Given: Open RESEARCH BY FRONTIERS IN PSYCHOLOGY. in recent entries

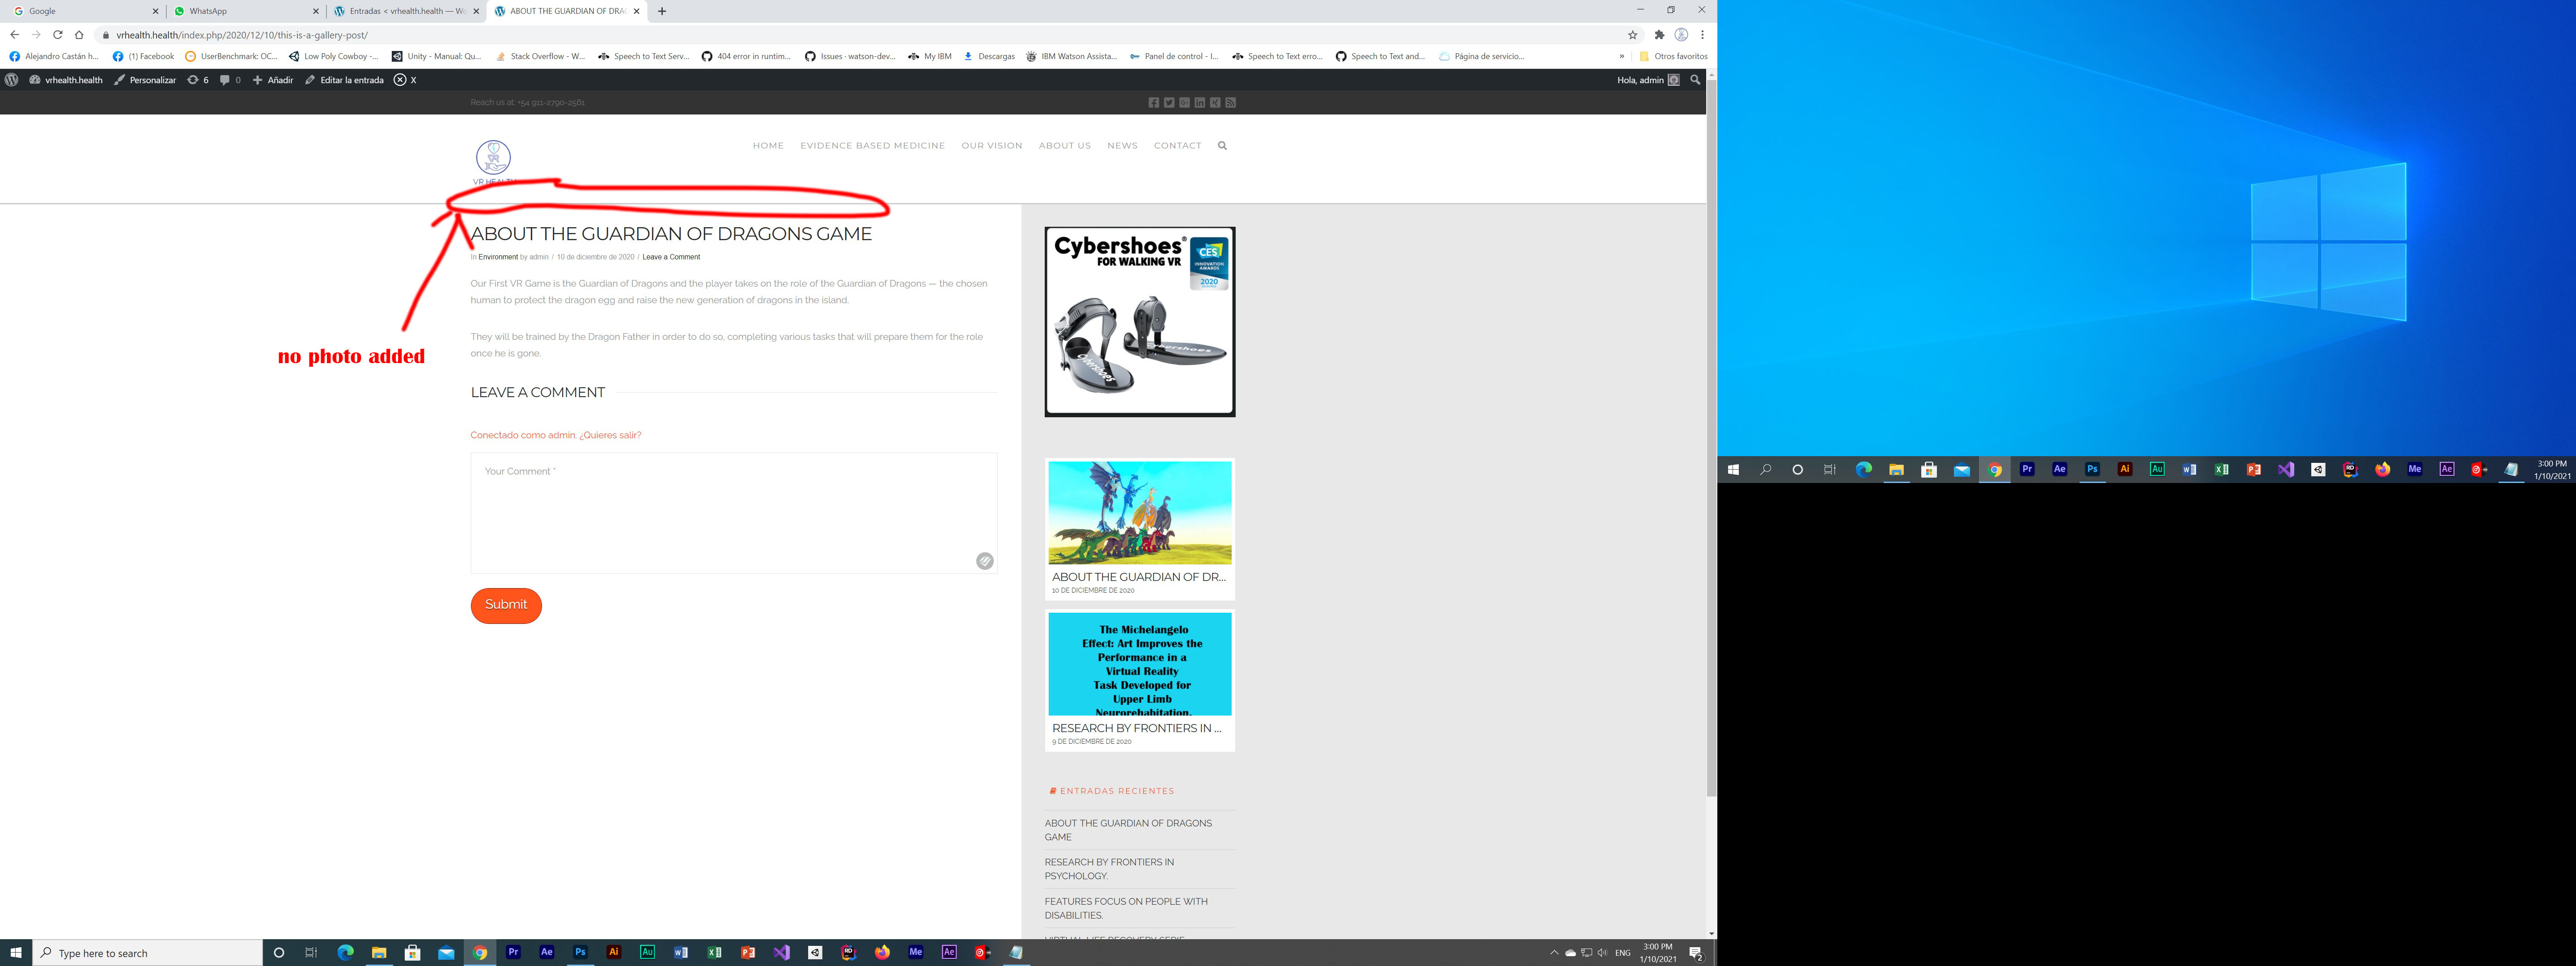Looking at the screenshot, I should tap(1110, 869).
